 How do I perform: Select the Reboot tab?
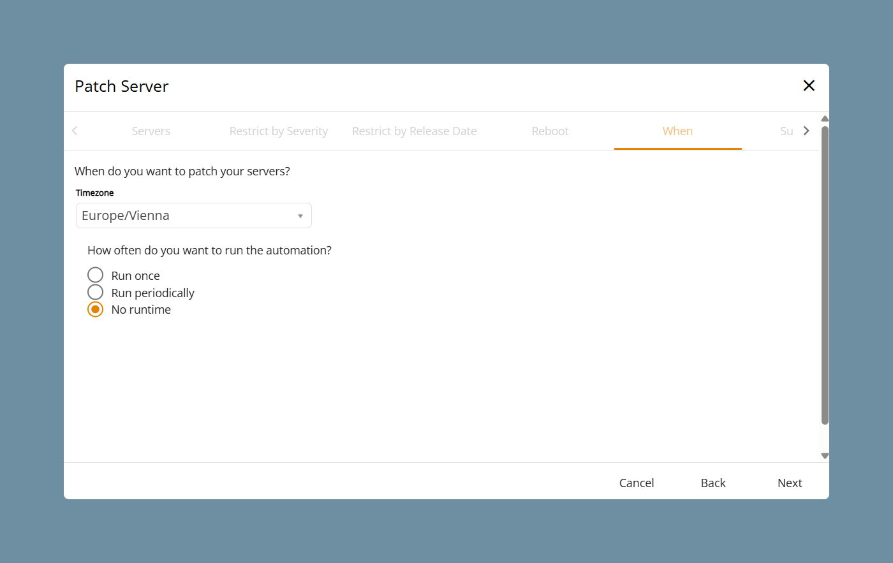pyautogui.click(x=550, y=131)
